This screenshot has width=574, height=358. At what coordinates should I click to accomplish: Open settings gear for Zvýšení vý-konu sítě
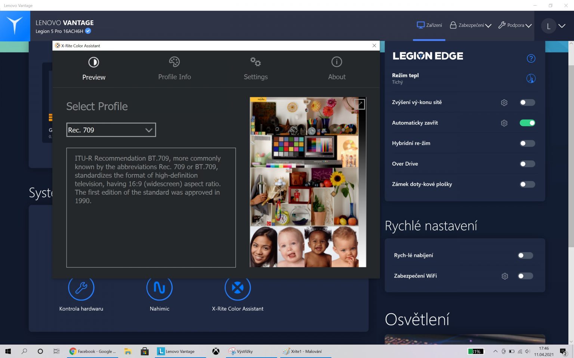coord(504,103)
